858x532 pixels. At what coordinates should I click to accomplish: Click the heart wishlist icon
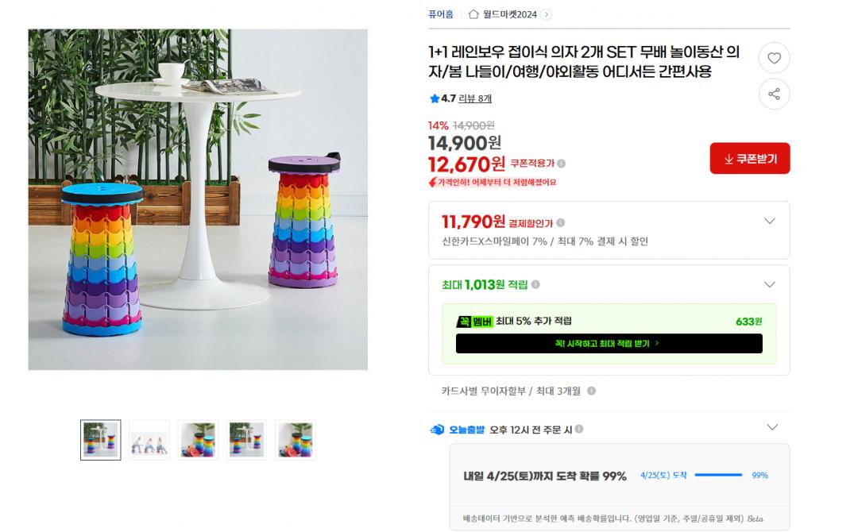coord(774,58)
